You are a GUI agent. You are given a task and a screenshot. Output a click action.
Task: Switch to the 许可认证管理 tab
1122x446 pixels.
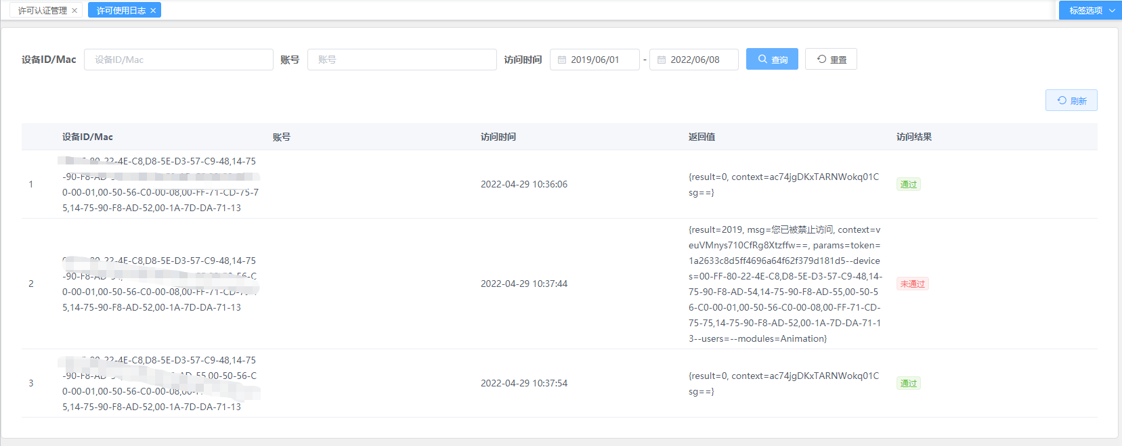(42, 11)
